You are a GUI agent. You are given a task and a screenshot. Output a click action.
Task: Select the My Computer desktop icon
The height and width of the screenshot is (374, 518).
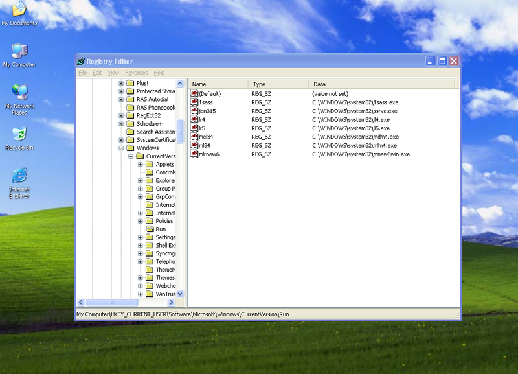click(x=19, y=52)
